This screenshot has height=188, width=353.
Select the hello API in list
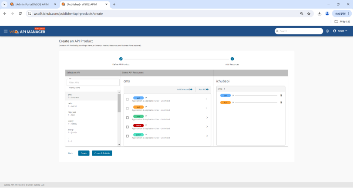coord(70,104)
